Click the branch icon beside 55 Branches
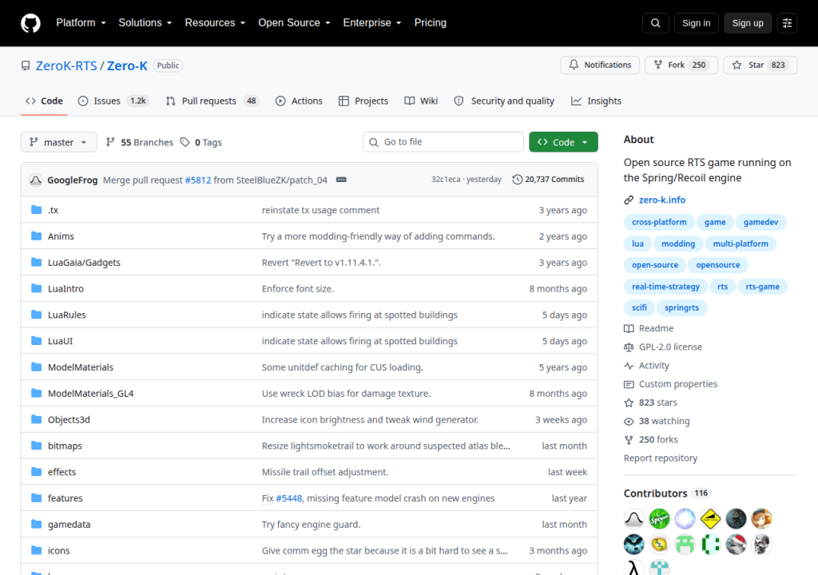This screenshot has height=575, width=818. tap(110, 142)
